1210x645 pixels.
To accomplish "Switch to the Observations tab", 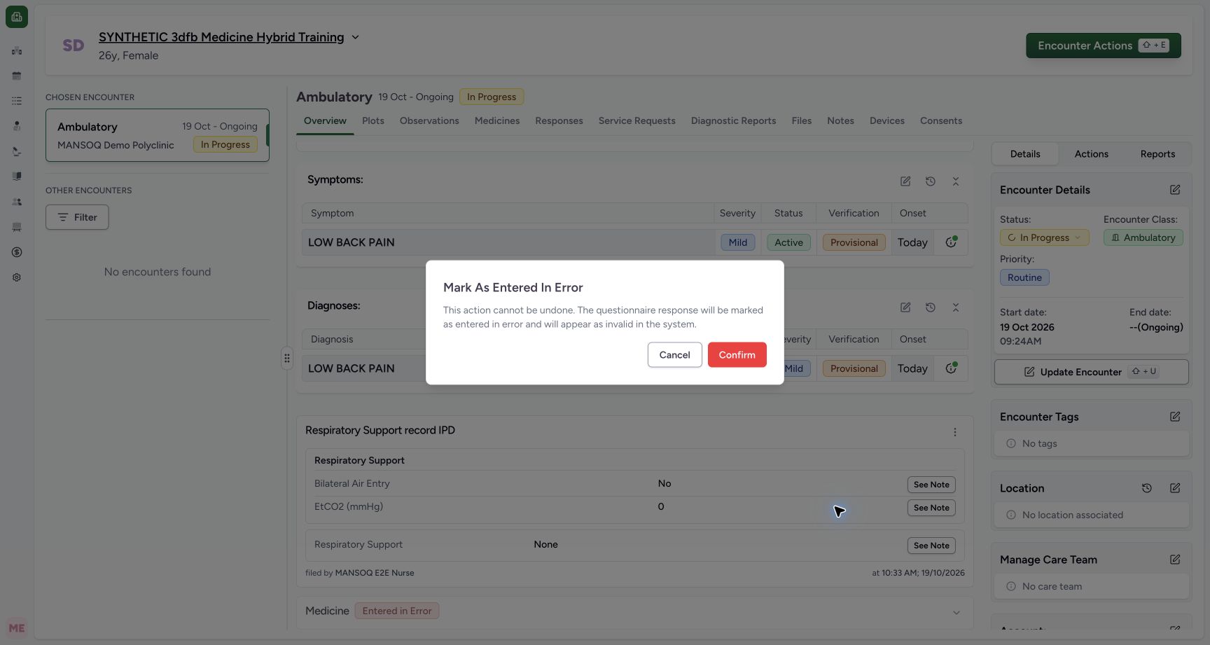I will (429, 120).
